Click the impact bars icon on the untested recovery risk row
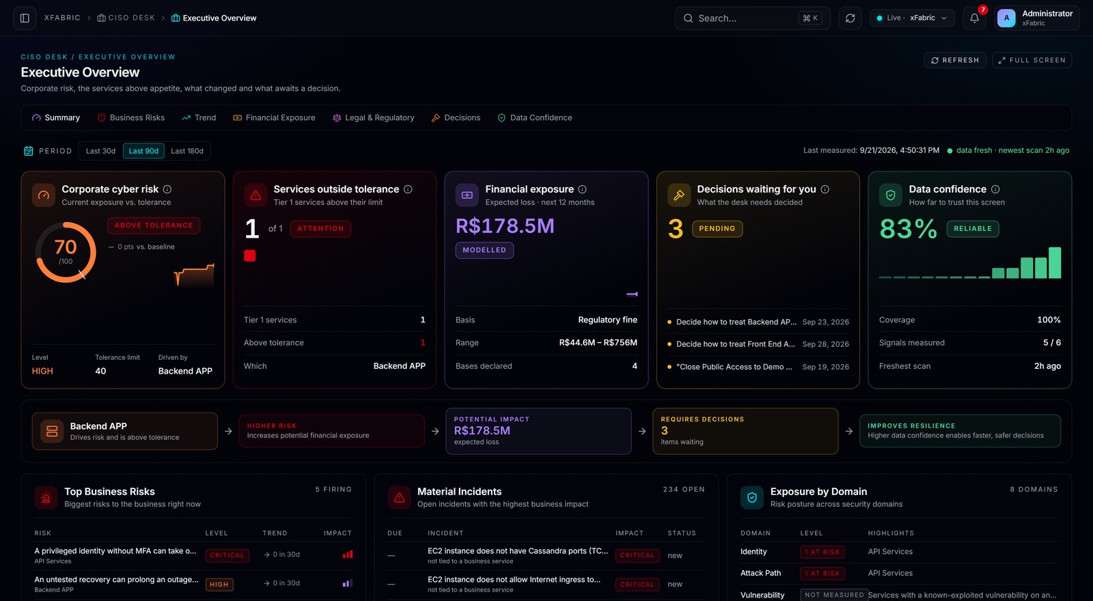Image resolution: width=1093 pixels, height=601 pixels. [348, 583]
